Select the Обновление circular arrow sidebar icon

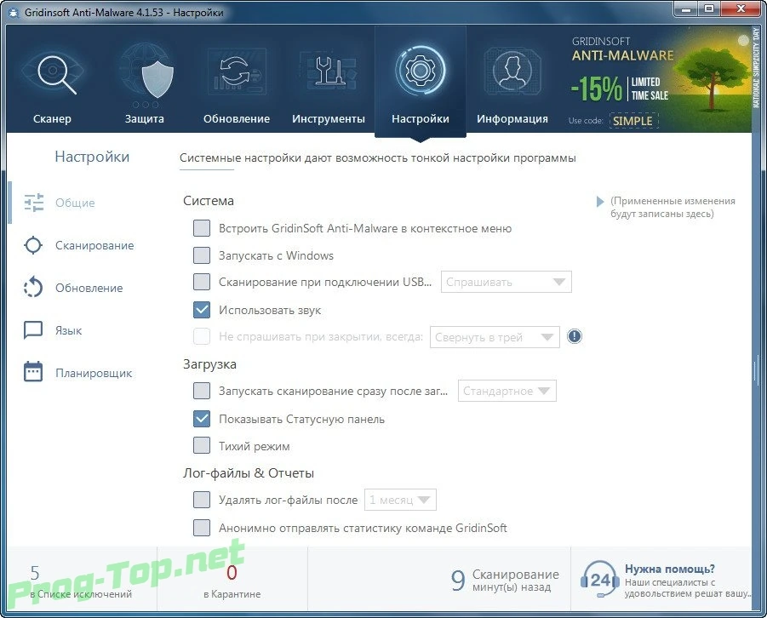click(33, 287)
